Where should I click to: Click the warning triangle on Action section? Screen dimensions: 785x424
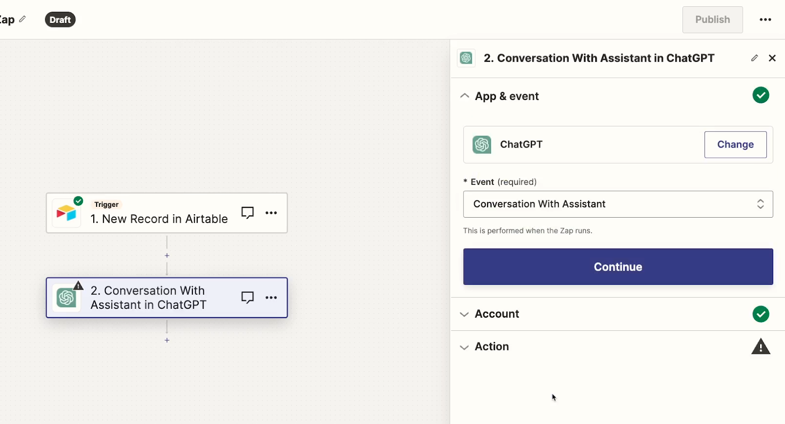[761, 347]
